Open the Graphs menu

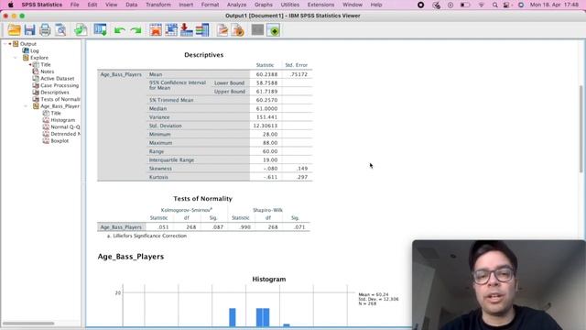coord(264,5)
